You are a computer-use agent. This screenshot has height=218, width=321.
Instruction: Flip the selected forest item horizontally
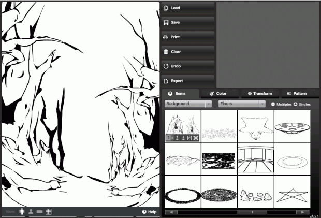pos(189,138)
